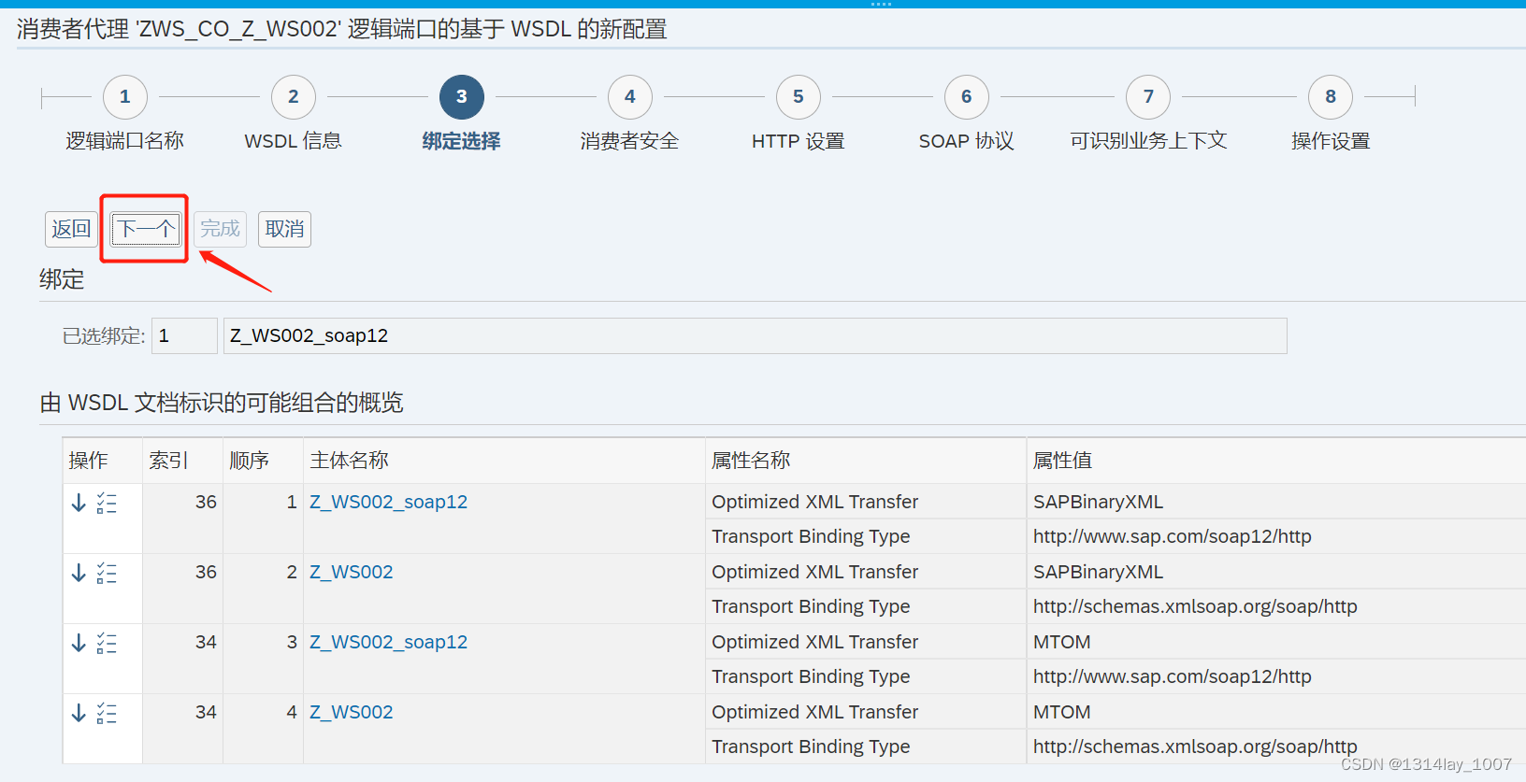Click the 属性名称 column header
Screen dimensions: 1526x782
pos(866,461)
